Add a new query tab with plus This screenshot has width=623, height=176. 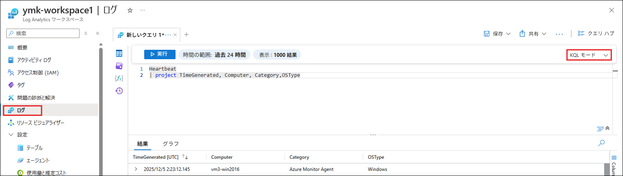click(x=187, y=34)
